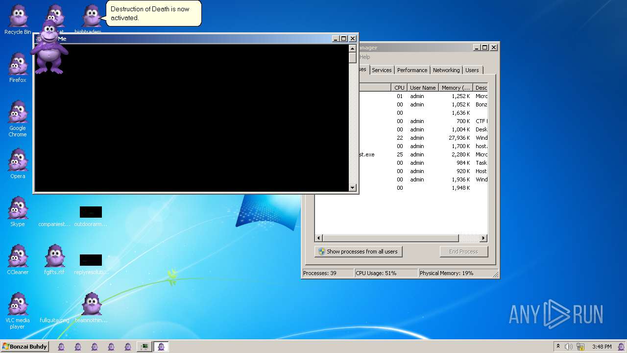Select the process row using 27,936 K
The width and height of the screenshot is (627, 353).
coord(423,138)
